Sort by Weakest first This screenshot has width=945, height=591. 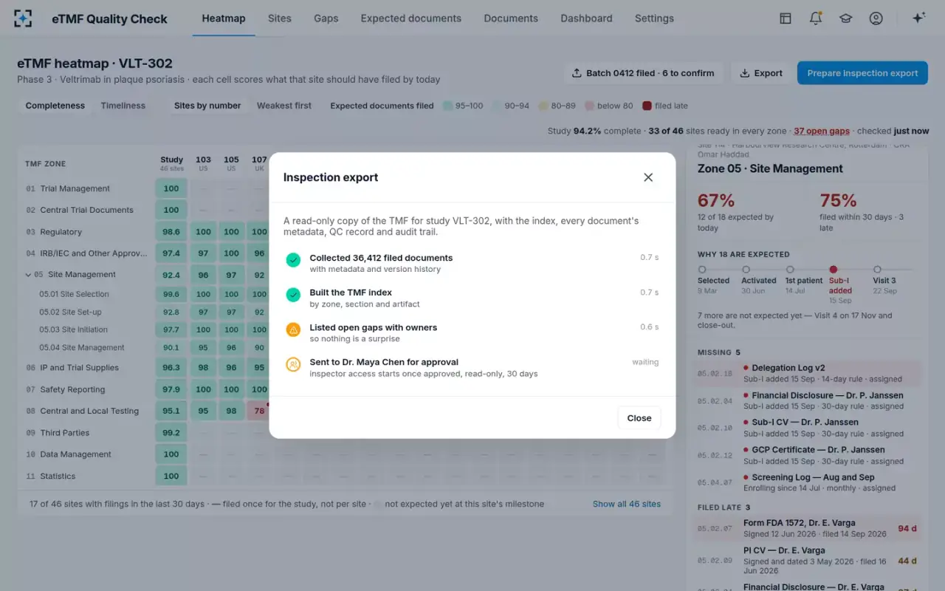tap(284, 106)
